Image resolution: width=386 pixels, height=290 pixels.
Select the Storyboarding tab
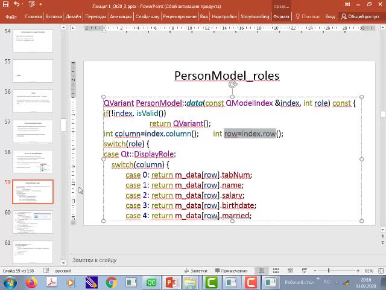coord(255,16)
